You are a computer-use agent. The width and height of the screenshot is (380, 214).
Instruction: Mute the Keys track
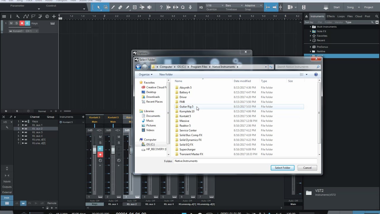11,23
